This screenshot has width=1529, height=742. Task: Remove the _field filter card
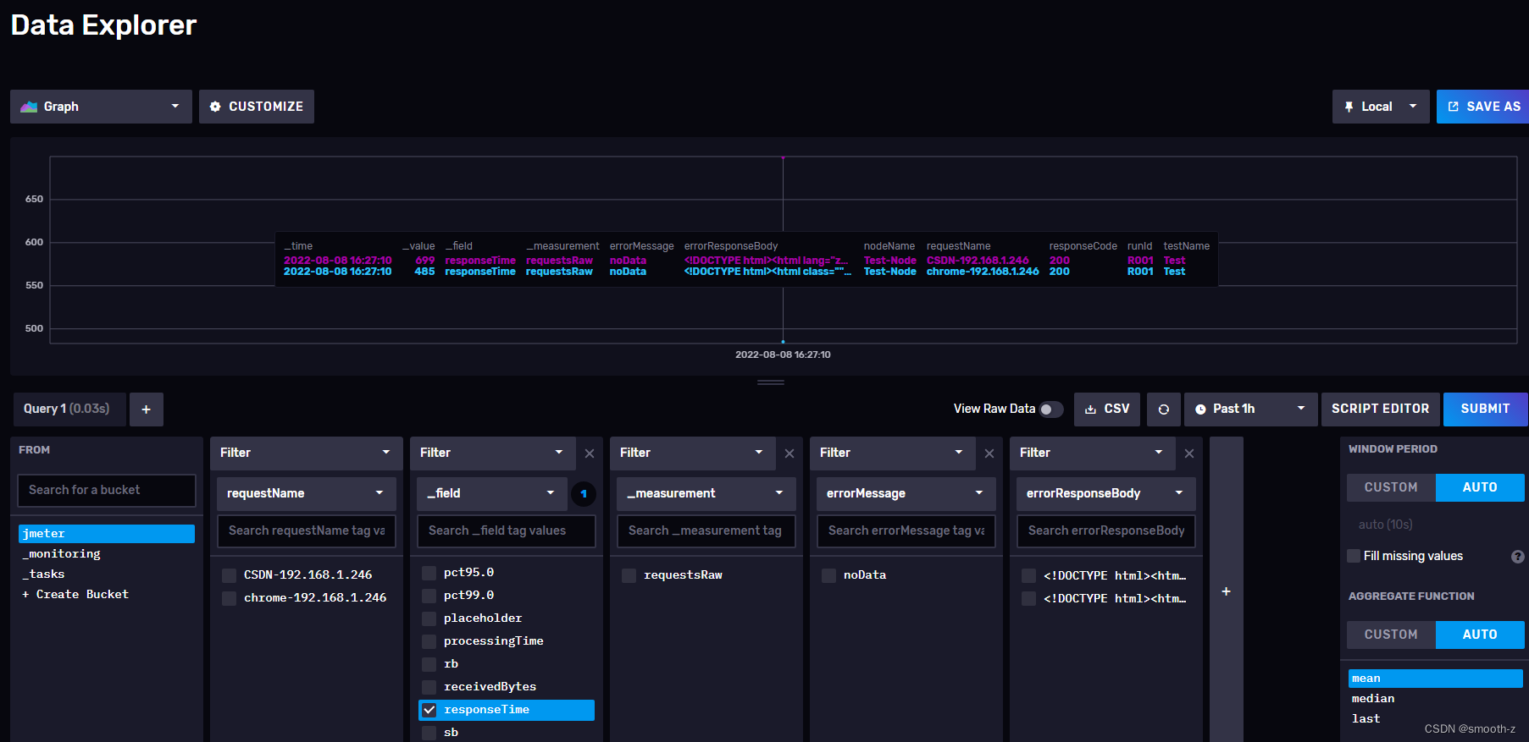tap(590, 453)
